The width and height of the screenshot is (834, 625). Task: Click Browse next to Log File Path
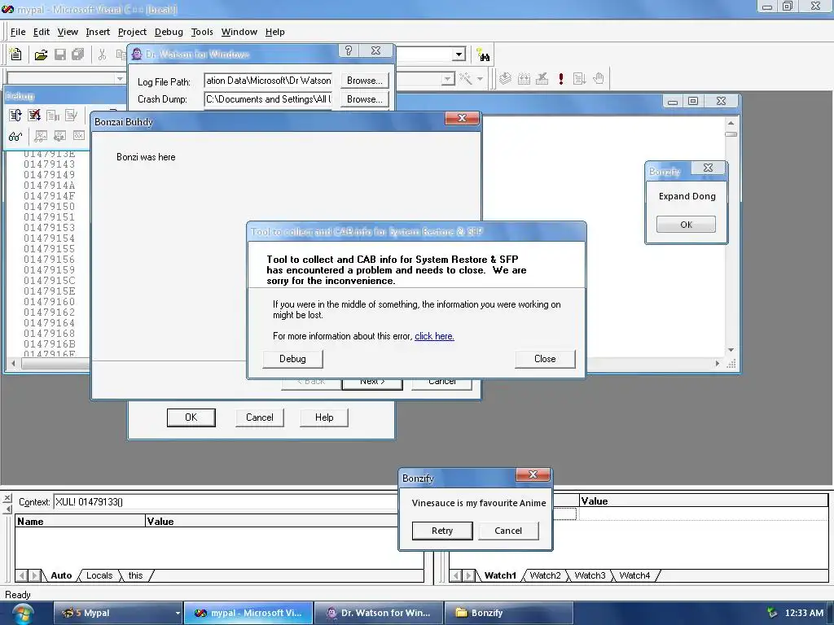(364, 81)
